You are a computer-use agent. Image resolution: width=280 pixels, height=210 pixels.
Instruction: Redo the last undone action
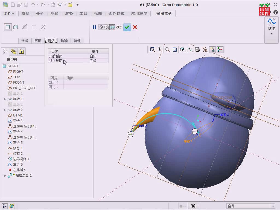(x=43, y=5)
